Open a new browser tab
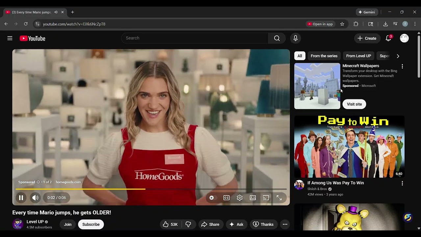 coord(72,12)
